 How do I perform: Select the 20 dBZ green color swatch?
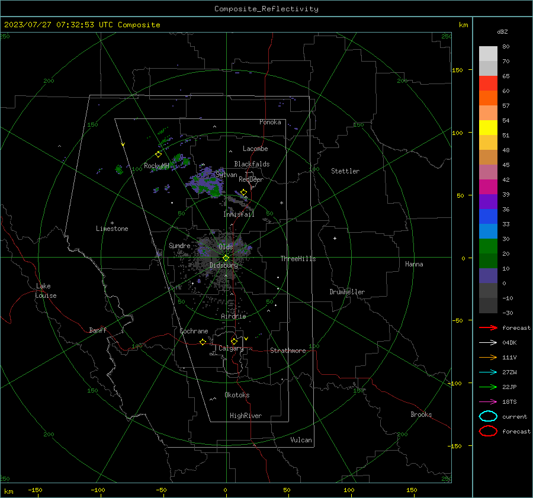(x=488, y=261)
